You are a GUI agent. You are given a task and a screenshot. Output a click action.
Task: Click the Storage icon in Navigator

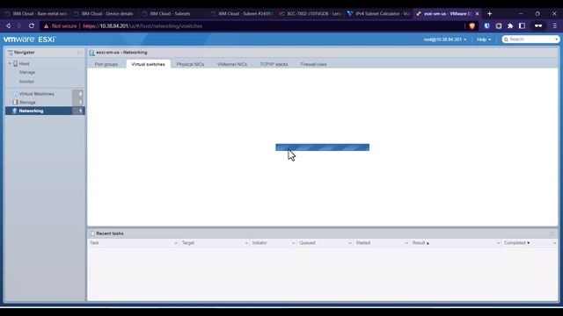15,103
